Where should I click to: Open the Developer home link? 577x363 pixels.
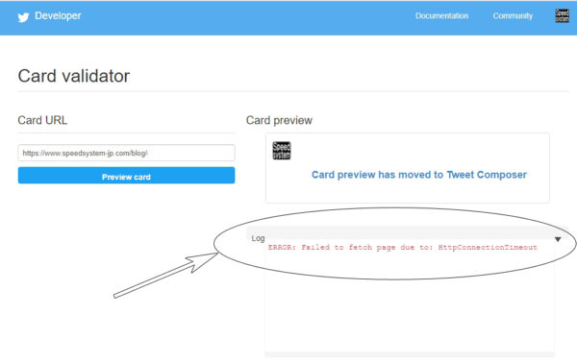click(58, 15)
